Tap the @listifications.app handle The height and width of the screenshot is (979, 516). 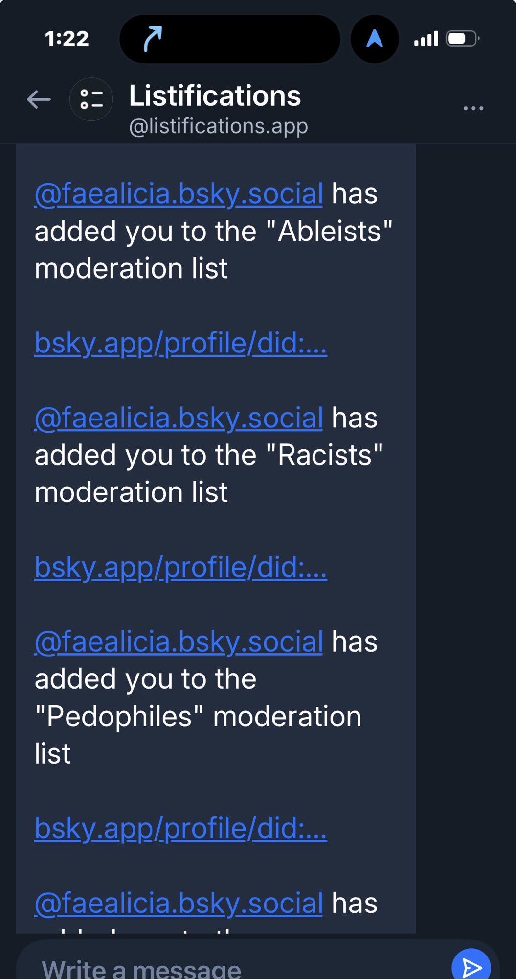click(x=218, y=126)
